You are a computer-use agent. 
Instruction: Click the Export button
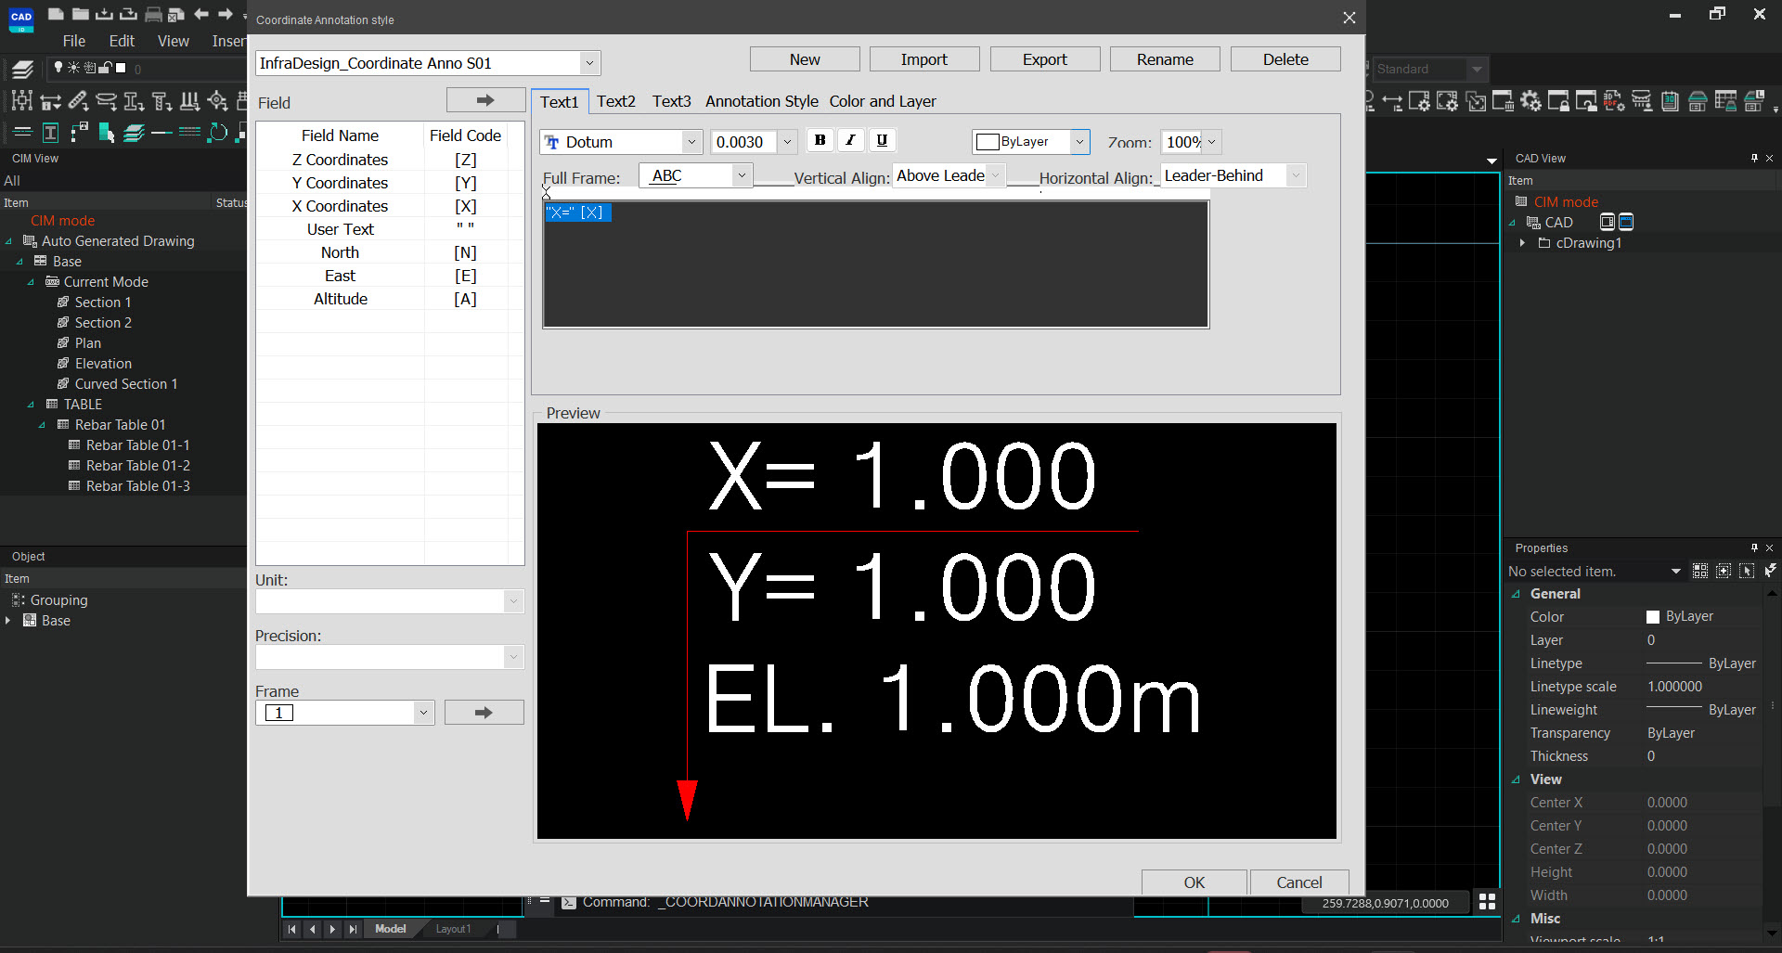click(x=1044, y=59)
